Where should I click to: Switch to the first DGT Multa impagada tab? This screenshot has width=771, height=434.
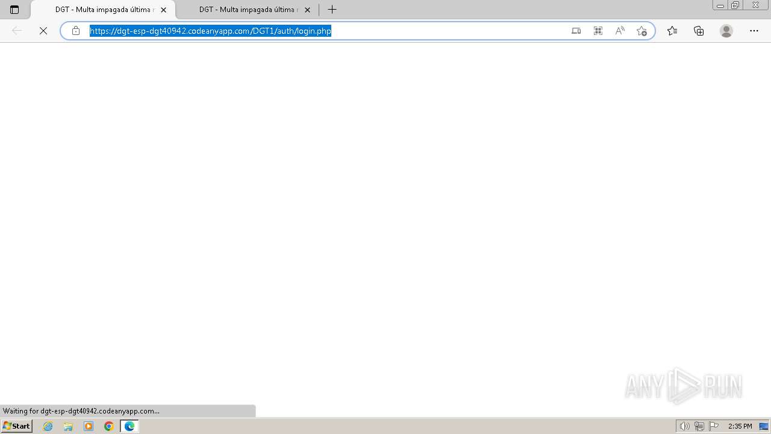102,10
